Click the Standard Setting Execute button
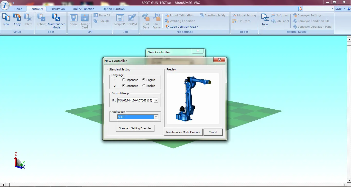Viewport: 351px width, 187px height. (x=135, y=128)
